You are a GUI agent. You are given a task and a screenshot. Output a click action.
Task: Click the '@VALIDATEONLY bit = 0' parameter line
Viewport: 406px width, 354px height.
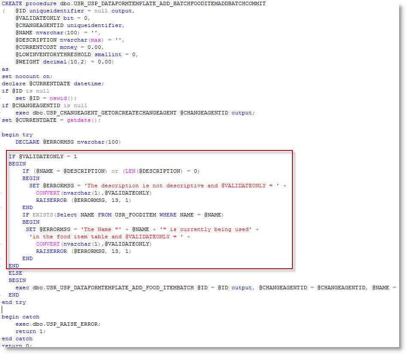[x=53, y=18]
